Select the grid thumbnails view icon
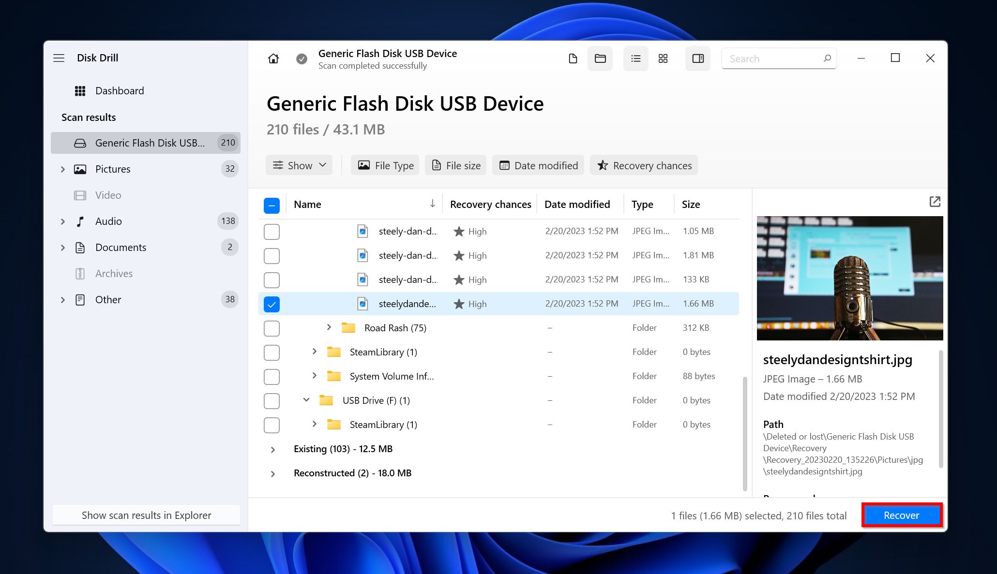 (663, 59)
